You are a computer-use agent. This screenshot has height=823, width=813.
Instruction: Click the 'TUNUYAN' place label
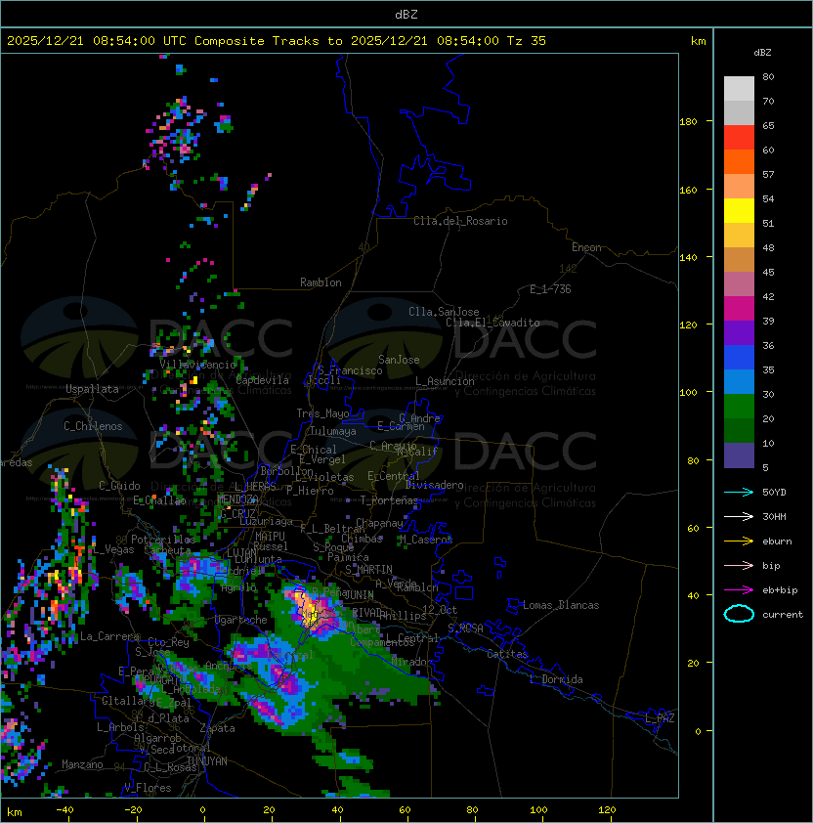coord(207,761)
